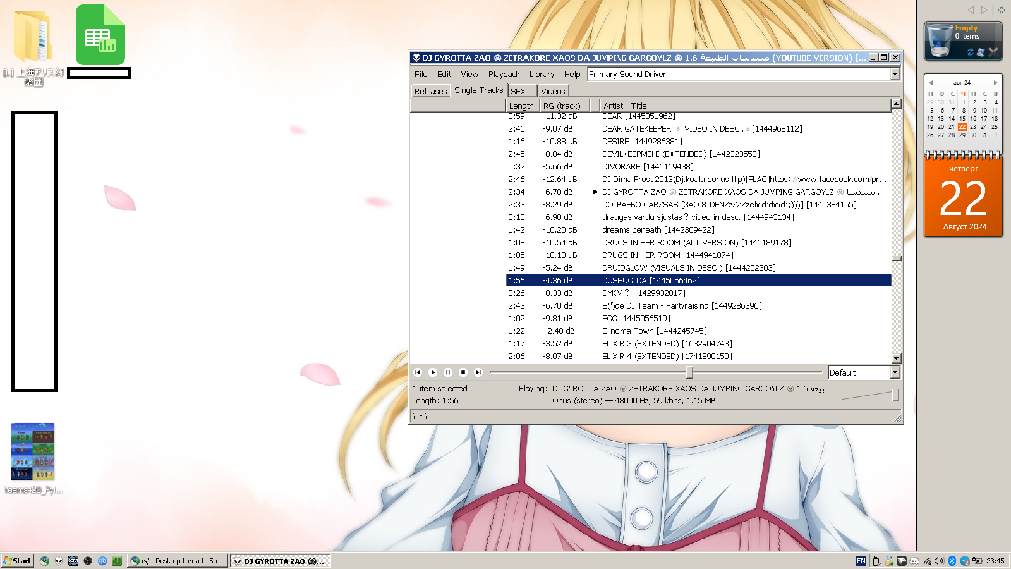Open the yellow folder icon on desktop
Image resolution: width=1011 pixels, height=569 pixels.
[x=33, y=35]
